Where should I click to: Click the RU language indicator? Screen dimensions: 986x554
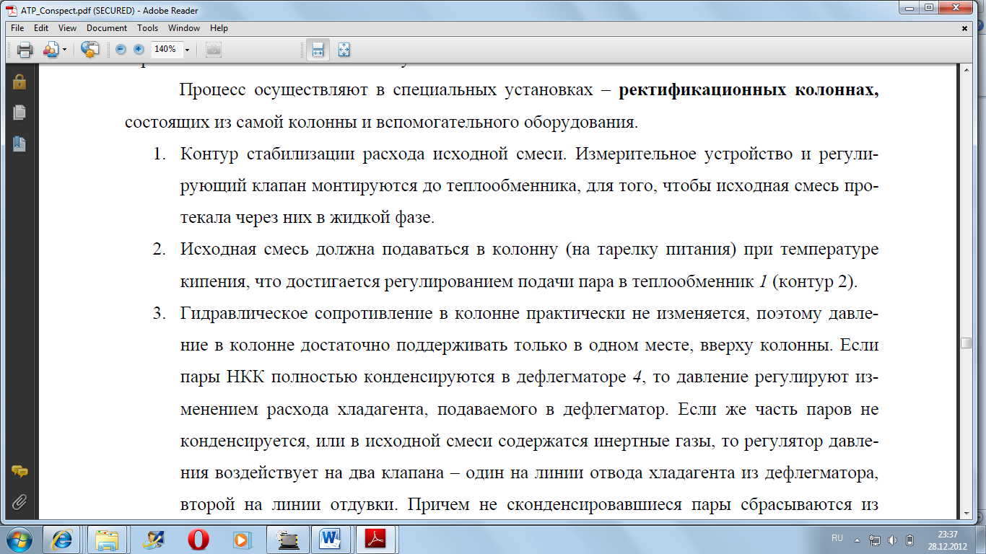point(837,539)
